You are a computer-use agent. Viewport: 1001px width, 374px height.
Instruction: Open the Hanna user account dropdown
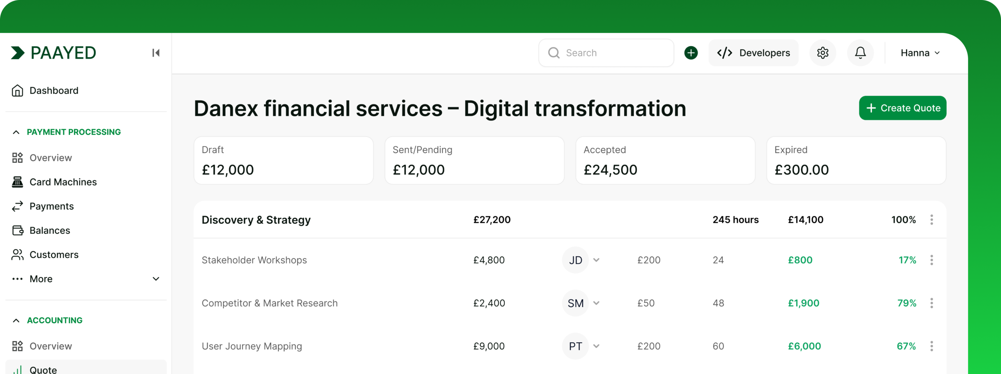pos(920,53)
